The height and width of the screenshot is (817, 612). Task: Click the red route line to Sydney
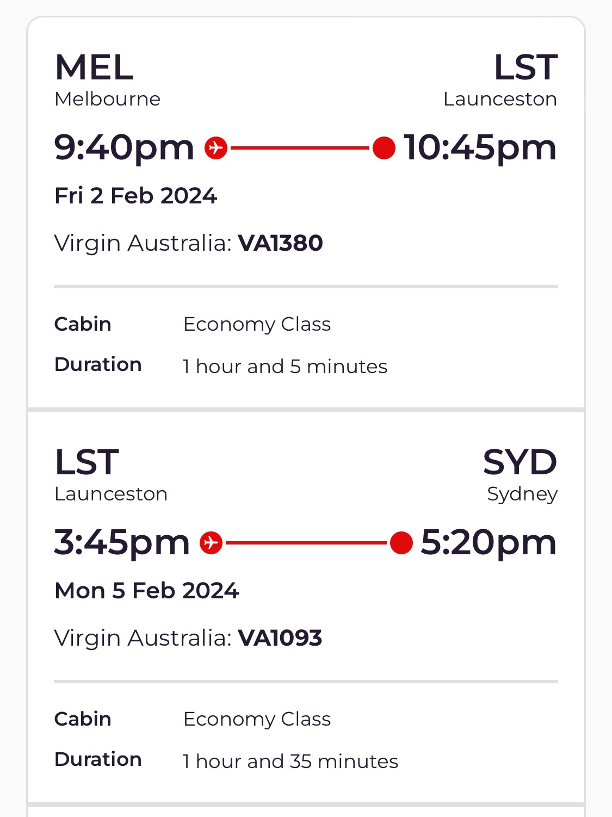point(306,543)
